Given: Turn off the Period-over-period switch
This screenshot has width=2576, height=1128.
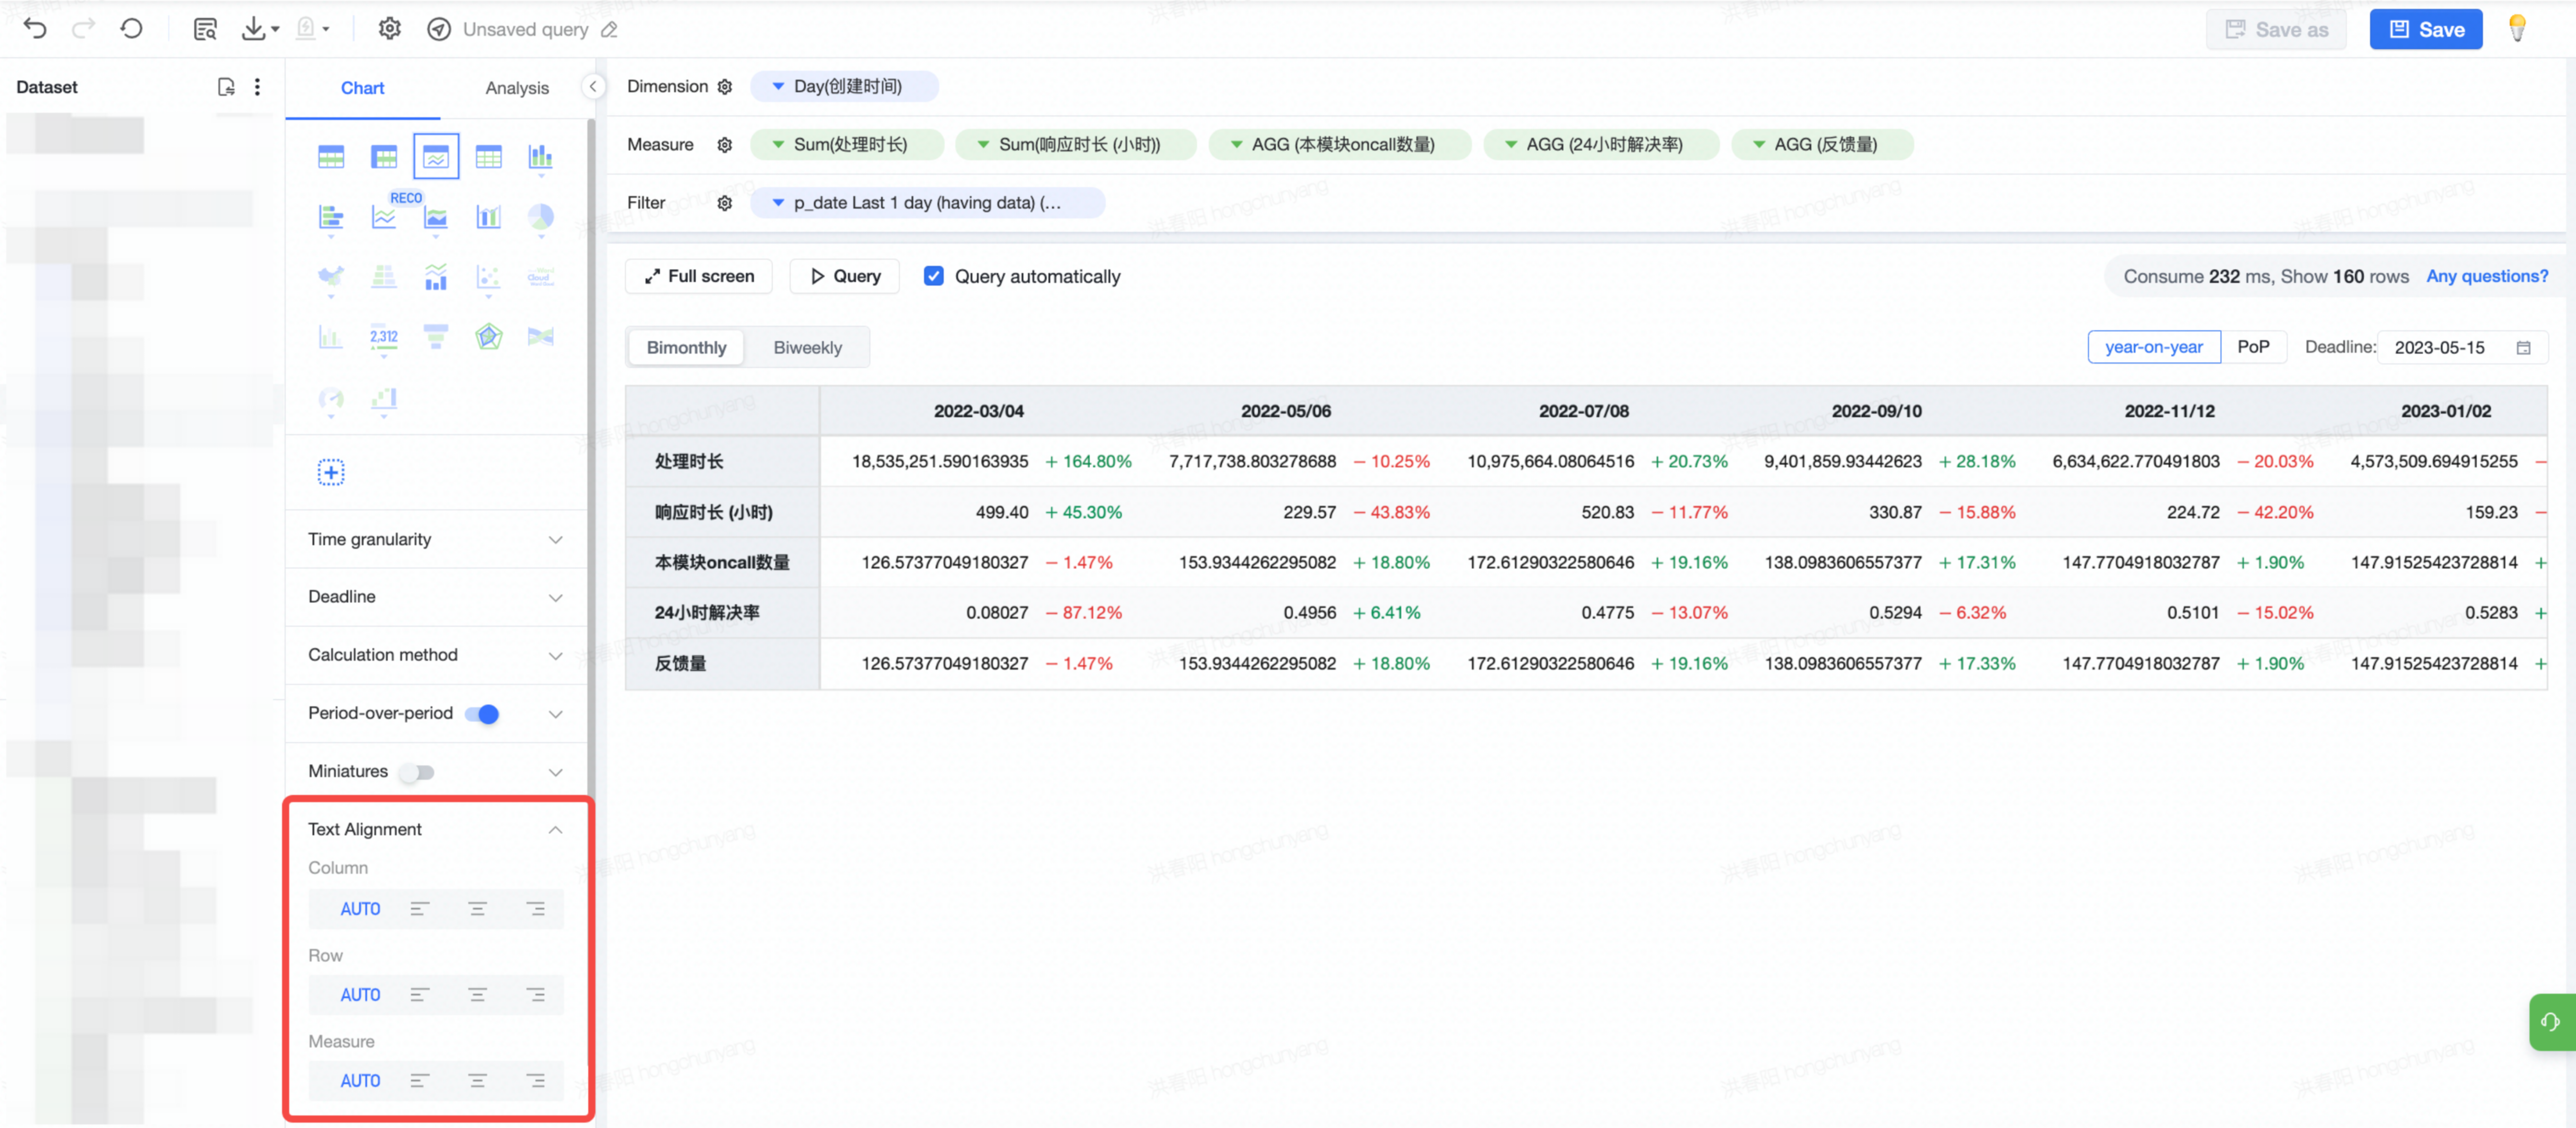Looking at the screenshot, I should [x=482, y=714].
